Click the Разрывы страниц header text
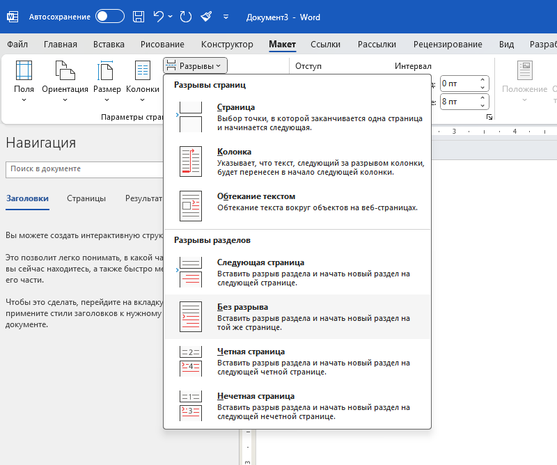 point(210,85)
